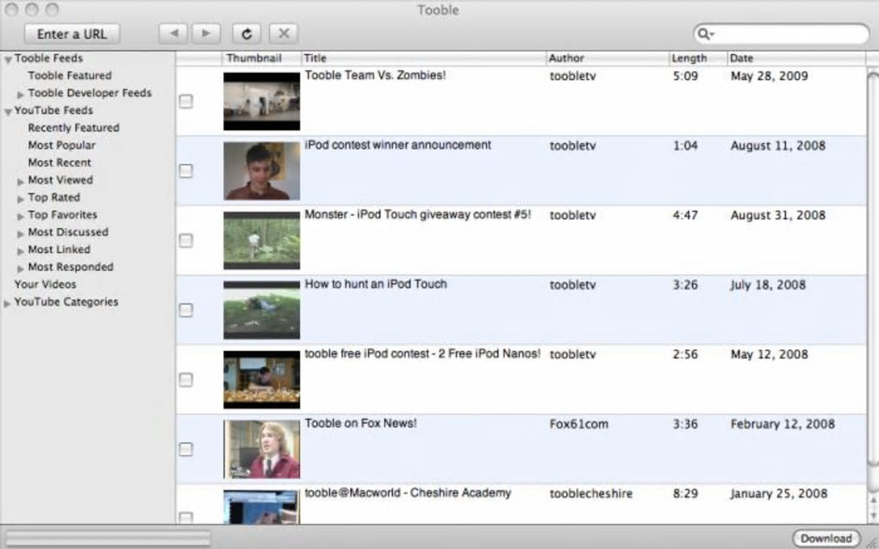Viewport: 879px width, 549px height.
Task: Click the forward navigation arrow
Action: pos(206,34)
